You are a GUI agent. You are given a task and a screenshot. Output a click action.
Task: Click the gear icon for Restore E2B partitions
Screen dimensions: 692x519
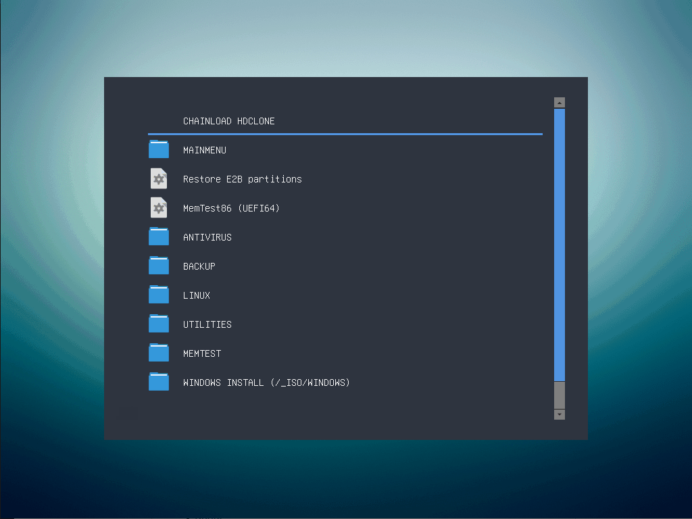[158, 178]
